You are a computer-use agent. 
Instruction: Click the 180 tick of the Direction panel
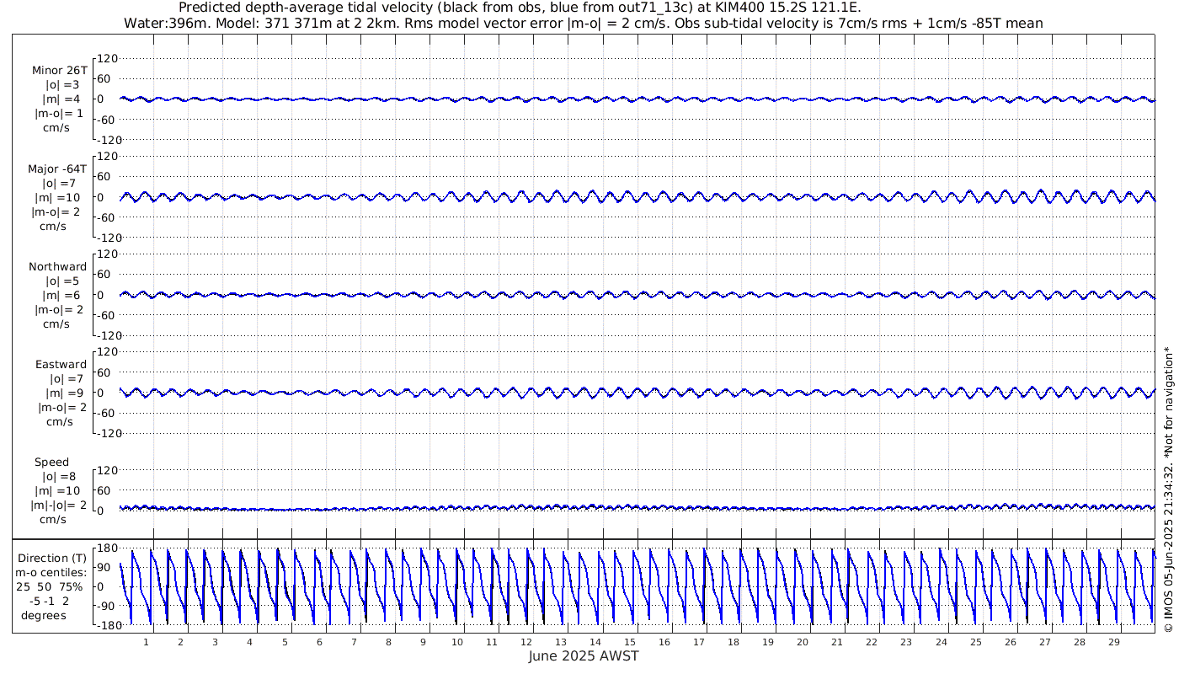click(108, 549)
